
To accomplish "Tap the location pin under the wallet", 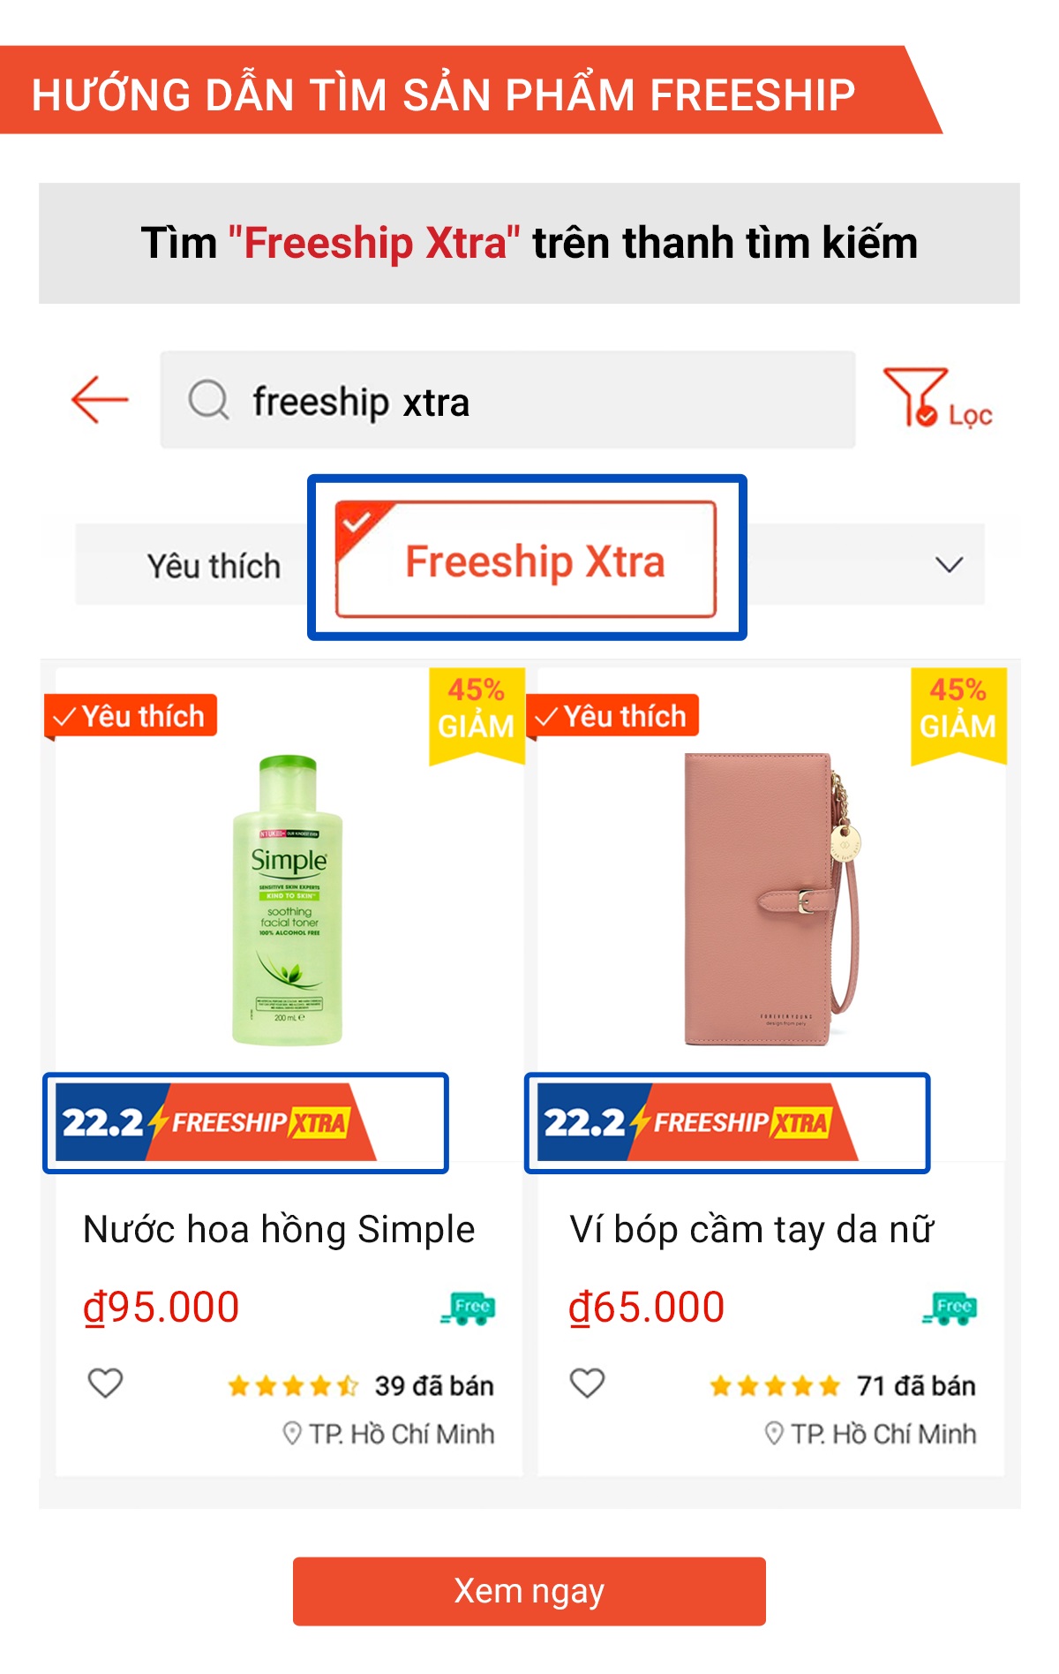I will pyautogui.click(x=774, y=1433).
